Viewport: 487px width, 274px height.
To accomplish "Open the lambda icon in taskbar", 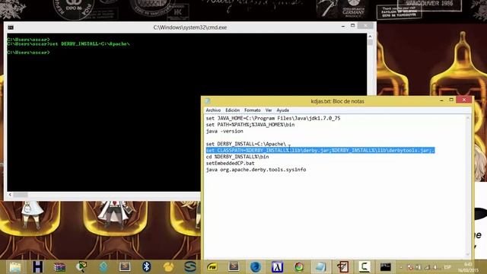I will point(277,267).
